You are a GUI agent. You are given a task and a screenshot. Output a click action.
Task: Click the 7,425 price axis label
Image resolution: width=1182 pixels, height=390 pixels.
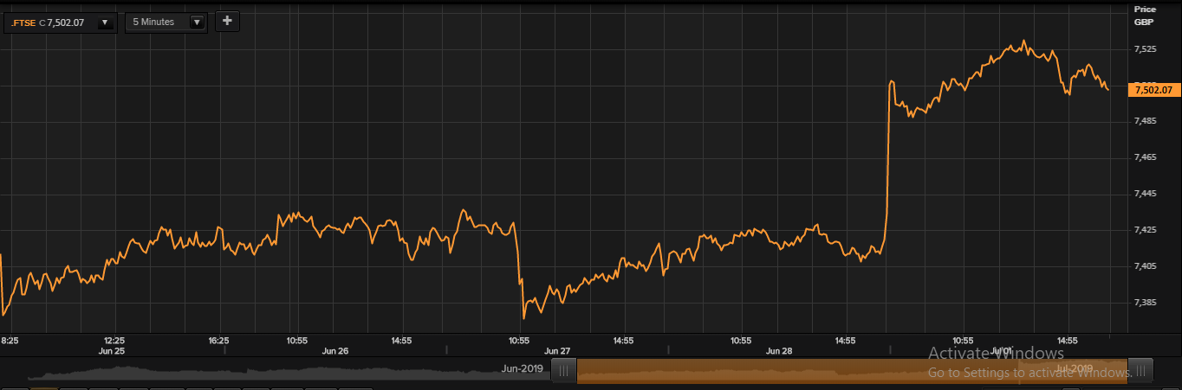(x=1146, y=230)
